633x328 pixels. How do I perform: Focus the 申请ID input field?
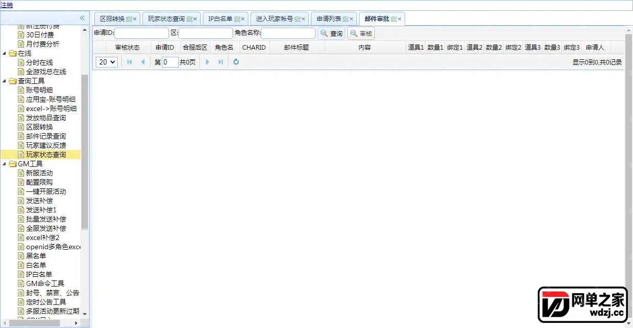tap(141, 33)
